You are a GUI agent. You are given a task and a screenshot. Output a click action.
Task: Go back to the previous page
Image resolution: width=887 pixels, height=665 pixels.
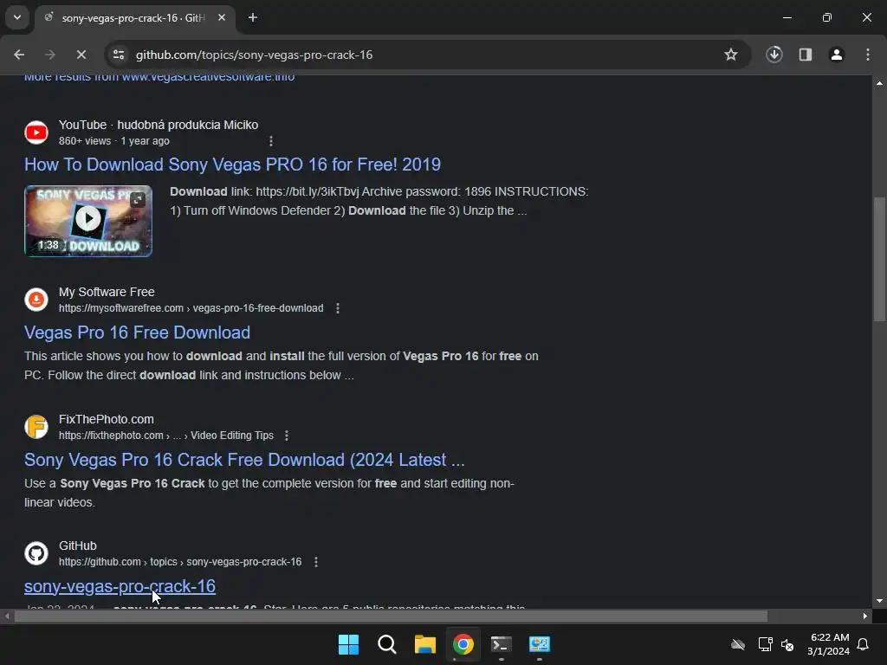[x=19, y=55]
